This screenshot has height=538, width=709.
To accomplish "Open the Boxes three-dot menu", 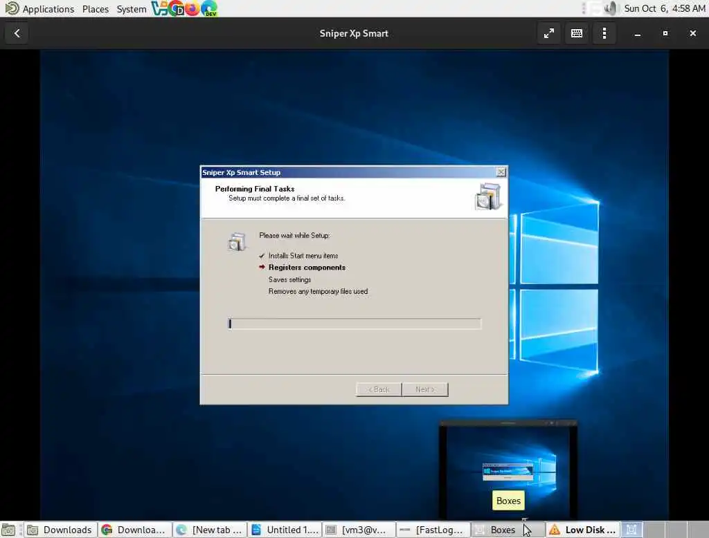I will click(604, 33).
